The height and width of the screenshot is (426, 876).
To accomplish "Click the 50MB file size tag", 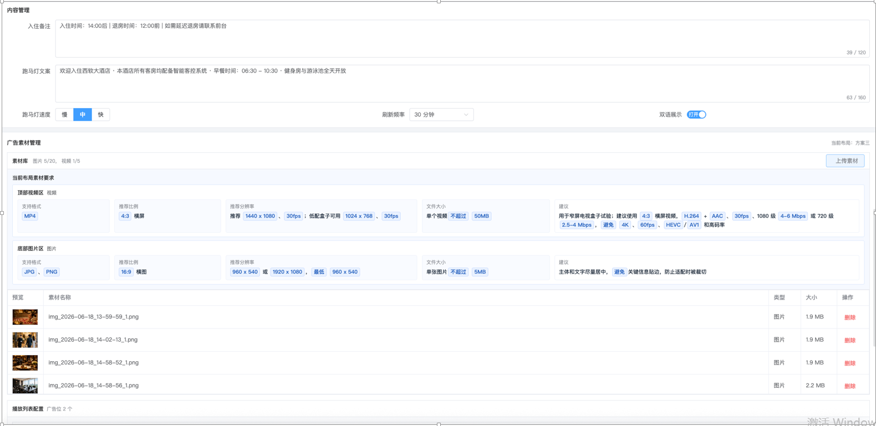I will [481, 216].
